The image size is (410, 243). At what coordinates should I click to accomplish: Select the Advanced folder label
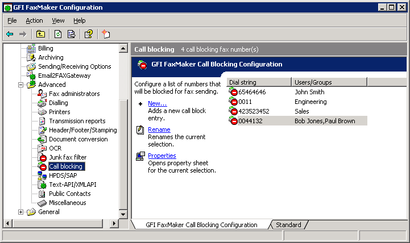pos(52,85)
